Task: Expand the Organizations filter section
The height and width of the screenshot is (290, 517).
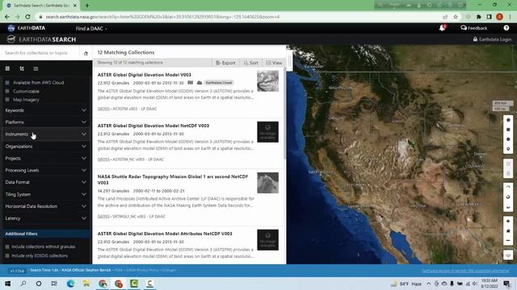Action: point(46,147)
